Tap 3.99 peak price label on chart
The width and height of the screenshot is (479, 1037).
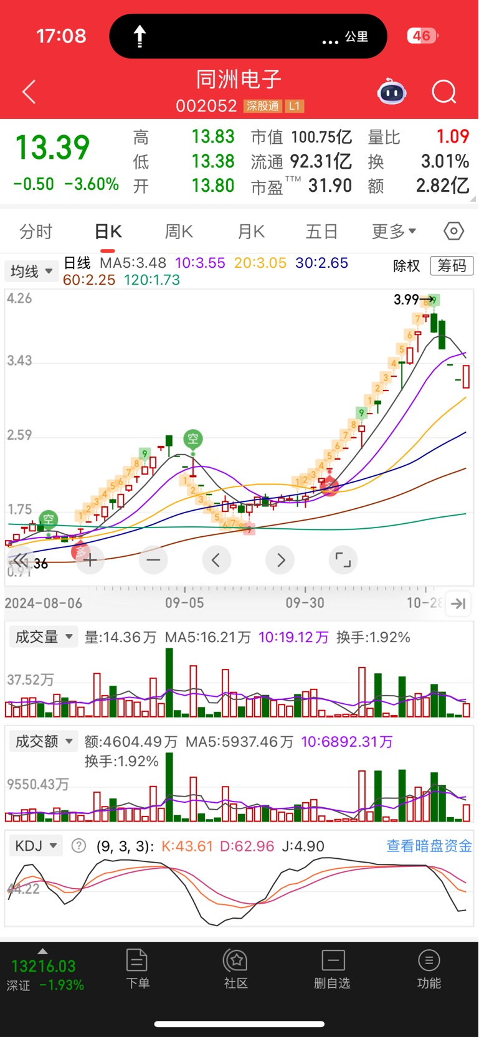click(x=406, y=300)
